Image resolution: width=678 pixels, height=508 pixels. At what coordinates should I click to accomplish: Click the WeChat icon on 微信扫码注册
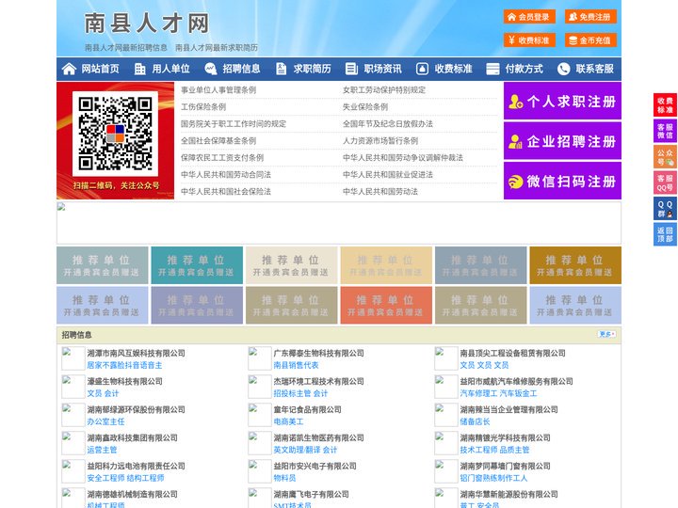tap(515, 182)
